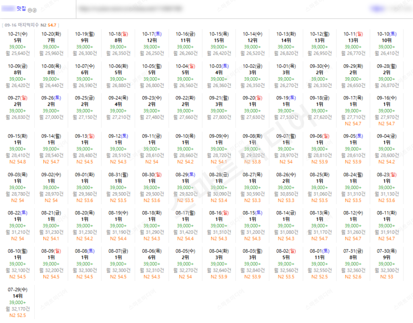The image size is (413, 323).
Task: Click the 10-10(토) date label
Action: [387, 34]
